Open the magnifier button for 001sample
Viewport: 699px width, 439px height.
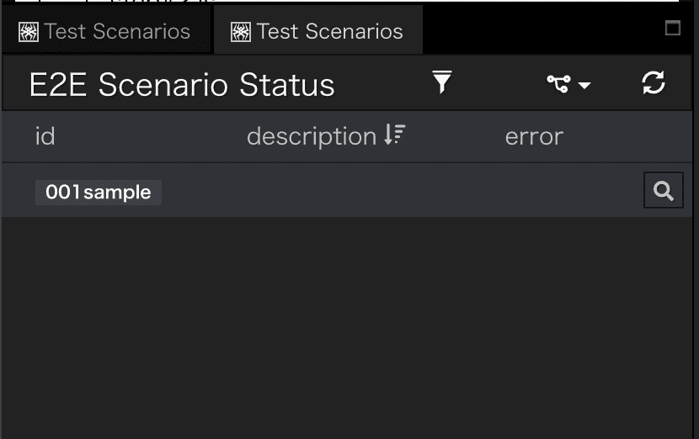coord(664,191)
